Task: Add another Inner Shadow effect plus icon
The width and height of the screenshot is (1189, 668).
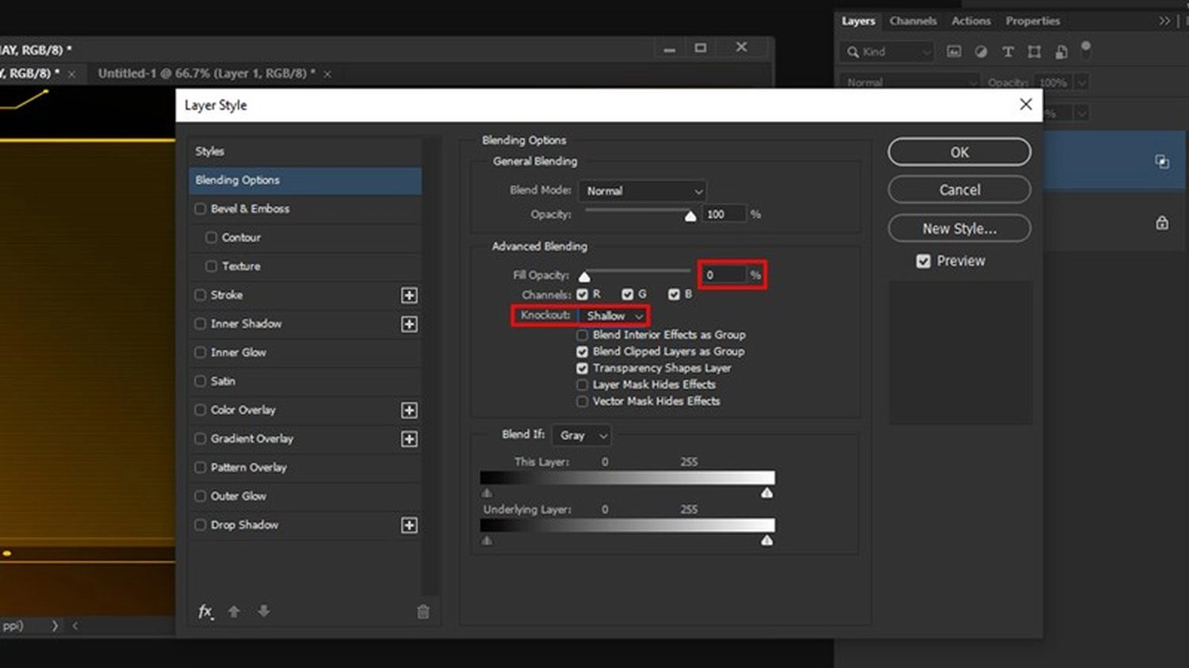Action: [409, 324]
